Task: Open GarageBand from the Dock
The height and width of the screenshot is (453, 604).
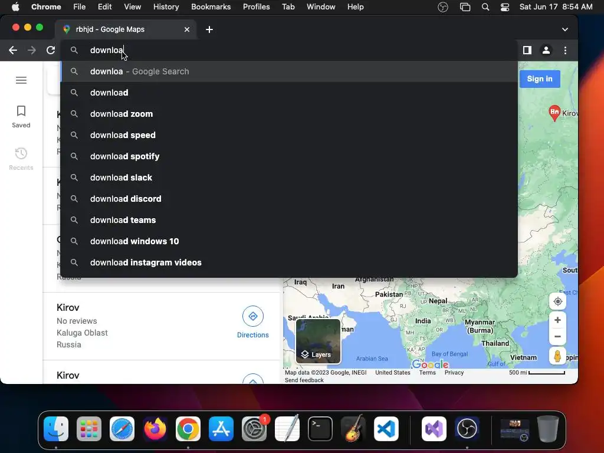Action: [x=353, y=429]
